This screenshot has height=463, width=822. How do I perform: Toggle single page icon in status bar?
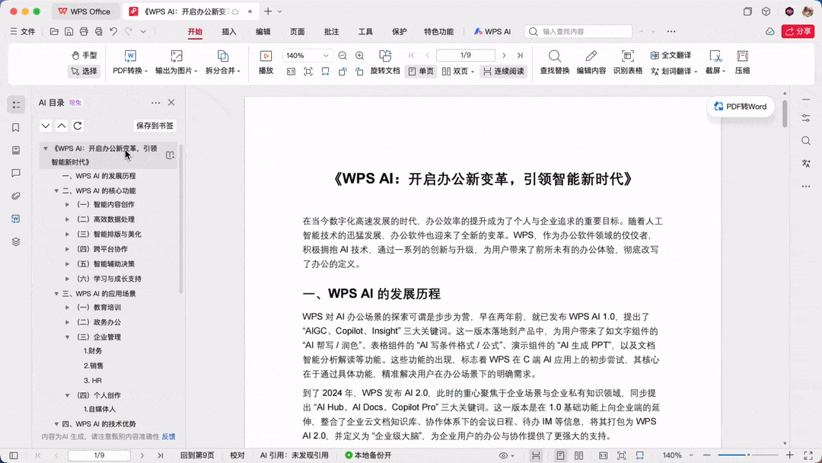[560, 455]
